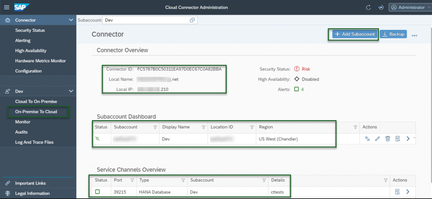
Task: Click the High Availability Disabled diamond icon
Action: (297, 79)
